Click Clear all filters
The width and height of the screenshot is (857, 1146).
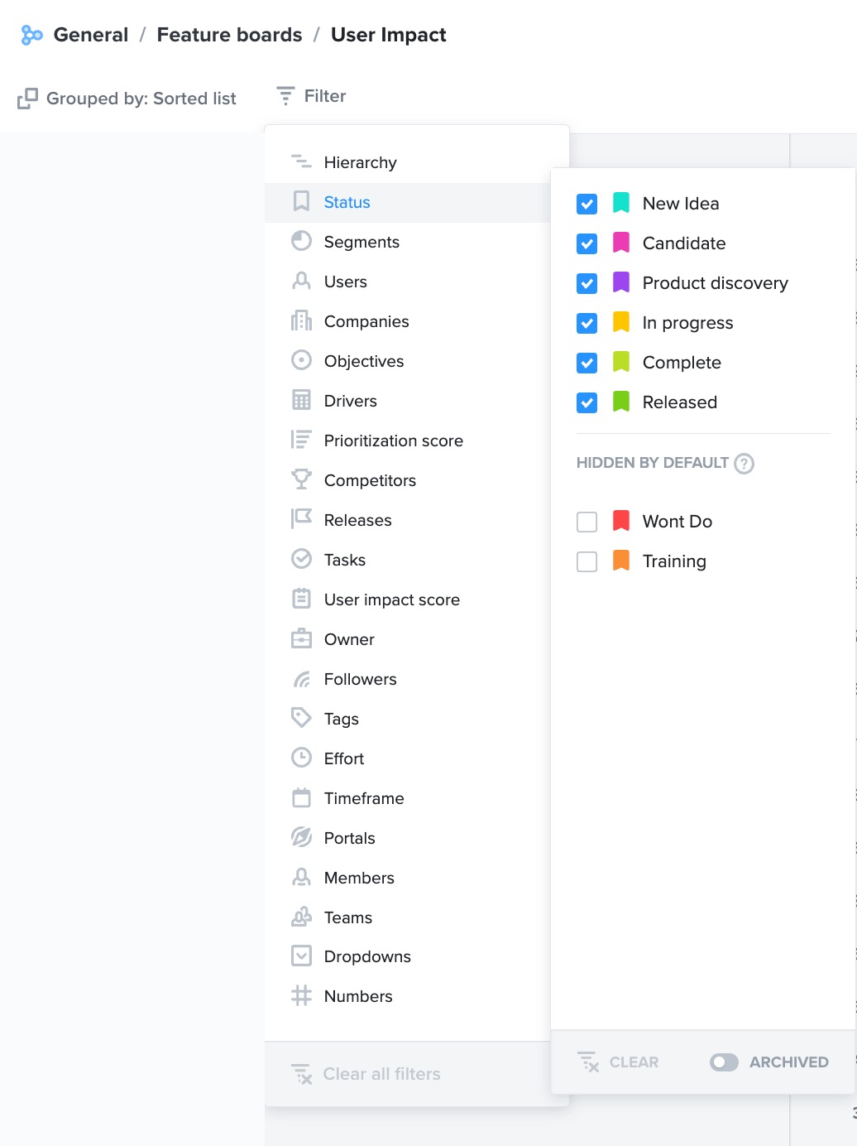pos(366,1074)
